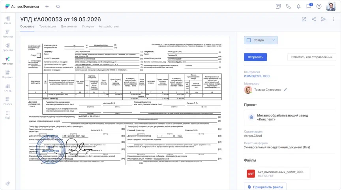Click the blue Отправить button
This screenshot has width=341, height=190.
click(x=255, y=57)
